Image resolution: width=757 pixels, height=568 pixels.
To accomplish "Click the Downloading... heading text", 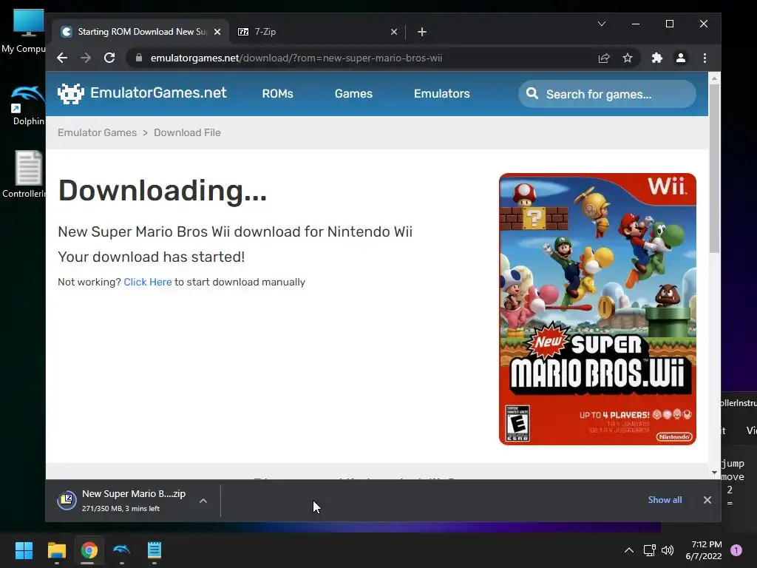I will tap(162, 190).
